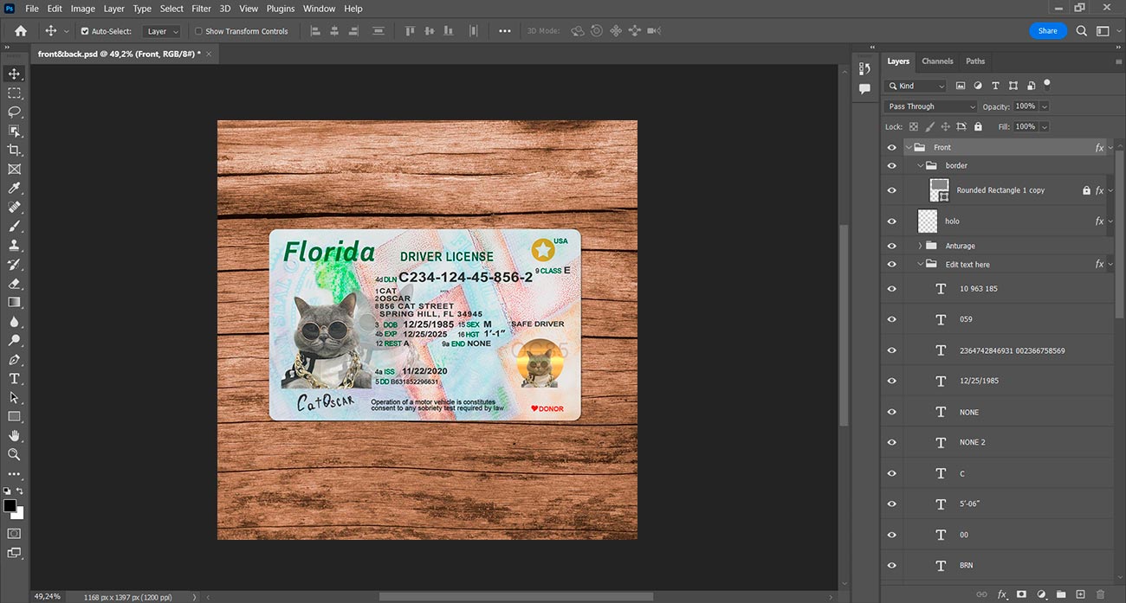Screen dimensions: 1126x603
Task: Select the Gradient tool
Action: [14, 302]
